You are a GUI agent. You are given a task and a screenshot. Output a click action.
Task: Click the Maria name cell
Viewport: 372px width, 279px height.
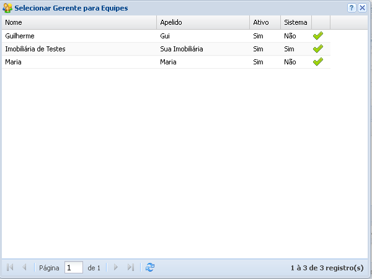click(x=14, y=62)
